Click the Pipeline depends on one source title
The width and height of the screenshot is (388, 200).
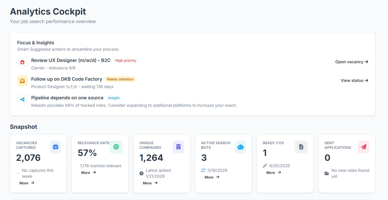point(67,98)
